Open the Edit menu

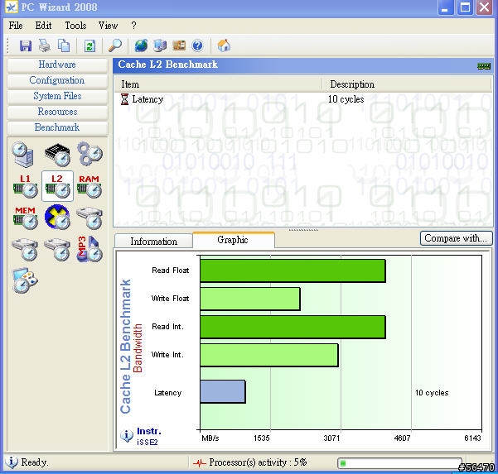click(43, 26)
